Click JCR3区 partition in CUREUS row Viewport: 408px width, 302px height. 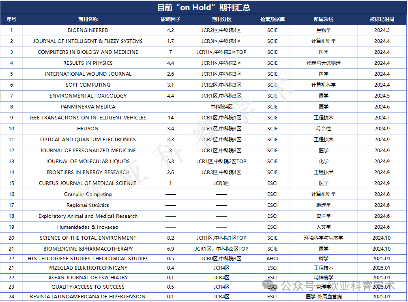(221, 183)
